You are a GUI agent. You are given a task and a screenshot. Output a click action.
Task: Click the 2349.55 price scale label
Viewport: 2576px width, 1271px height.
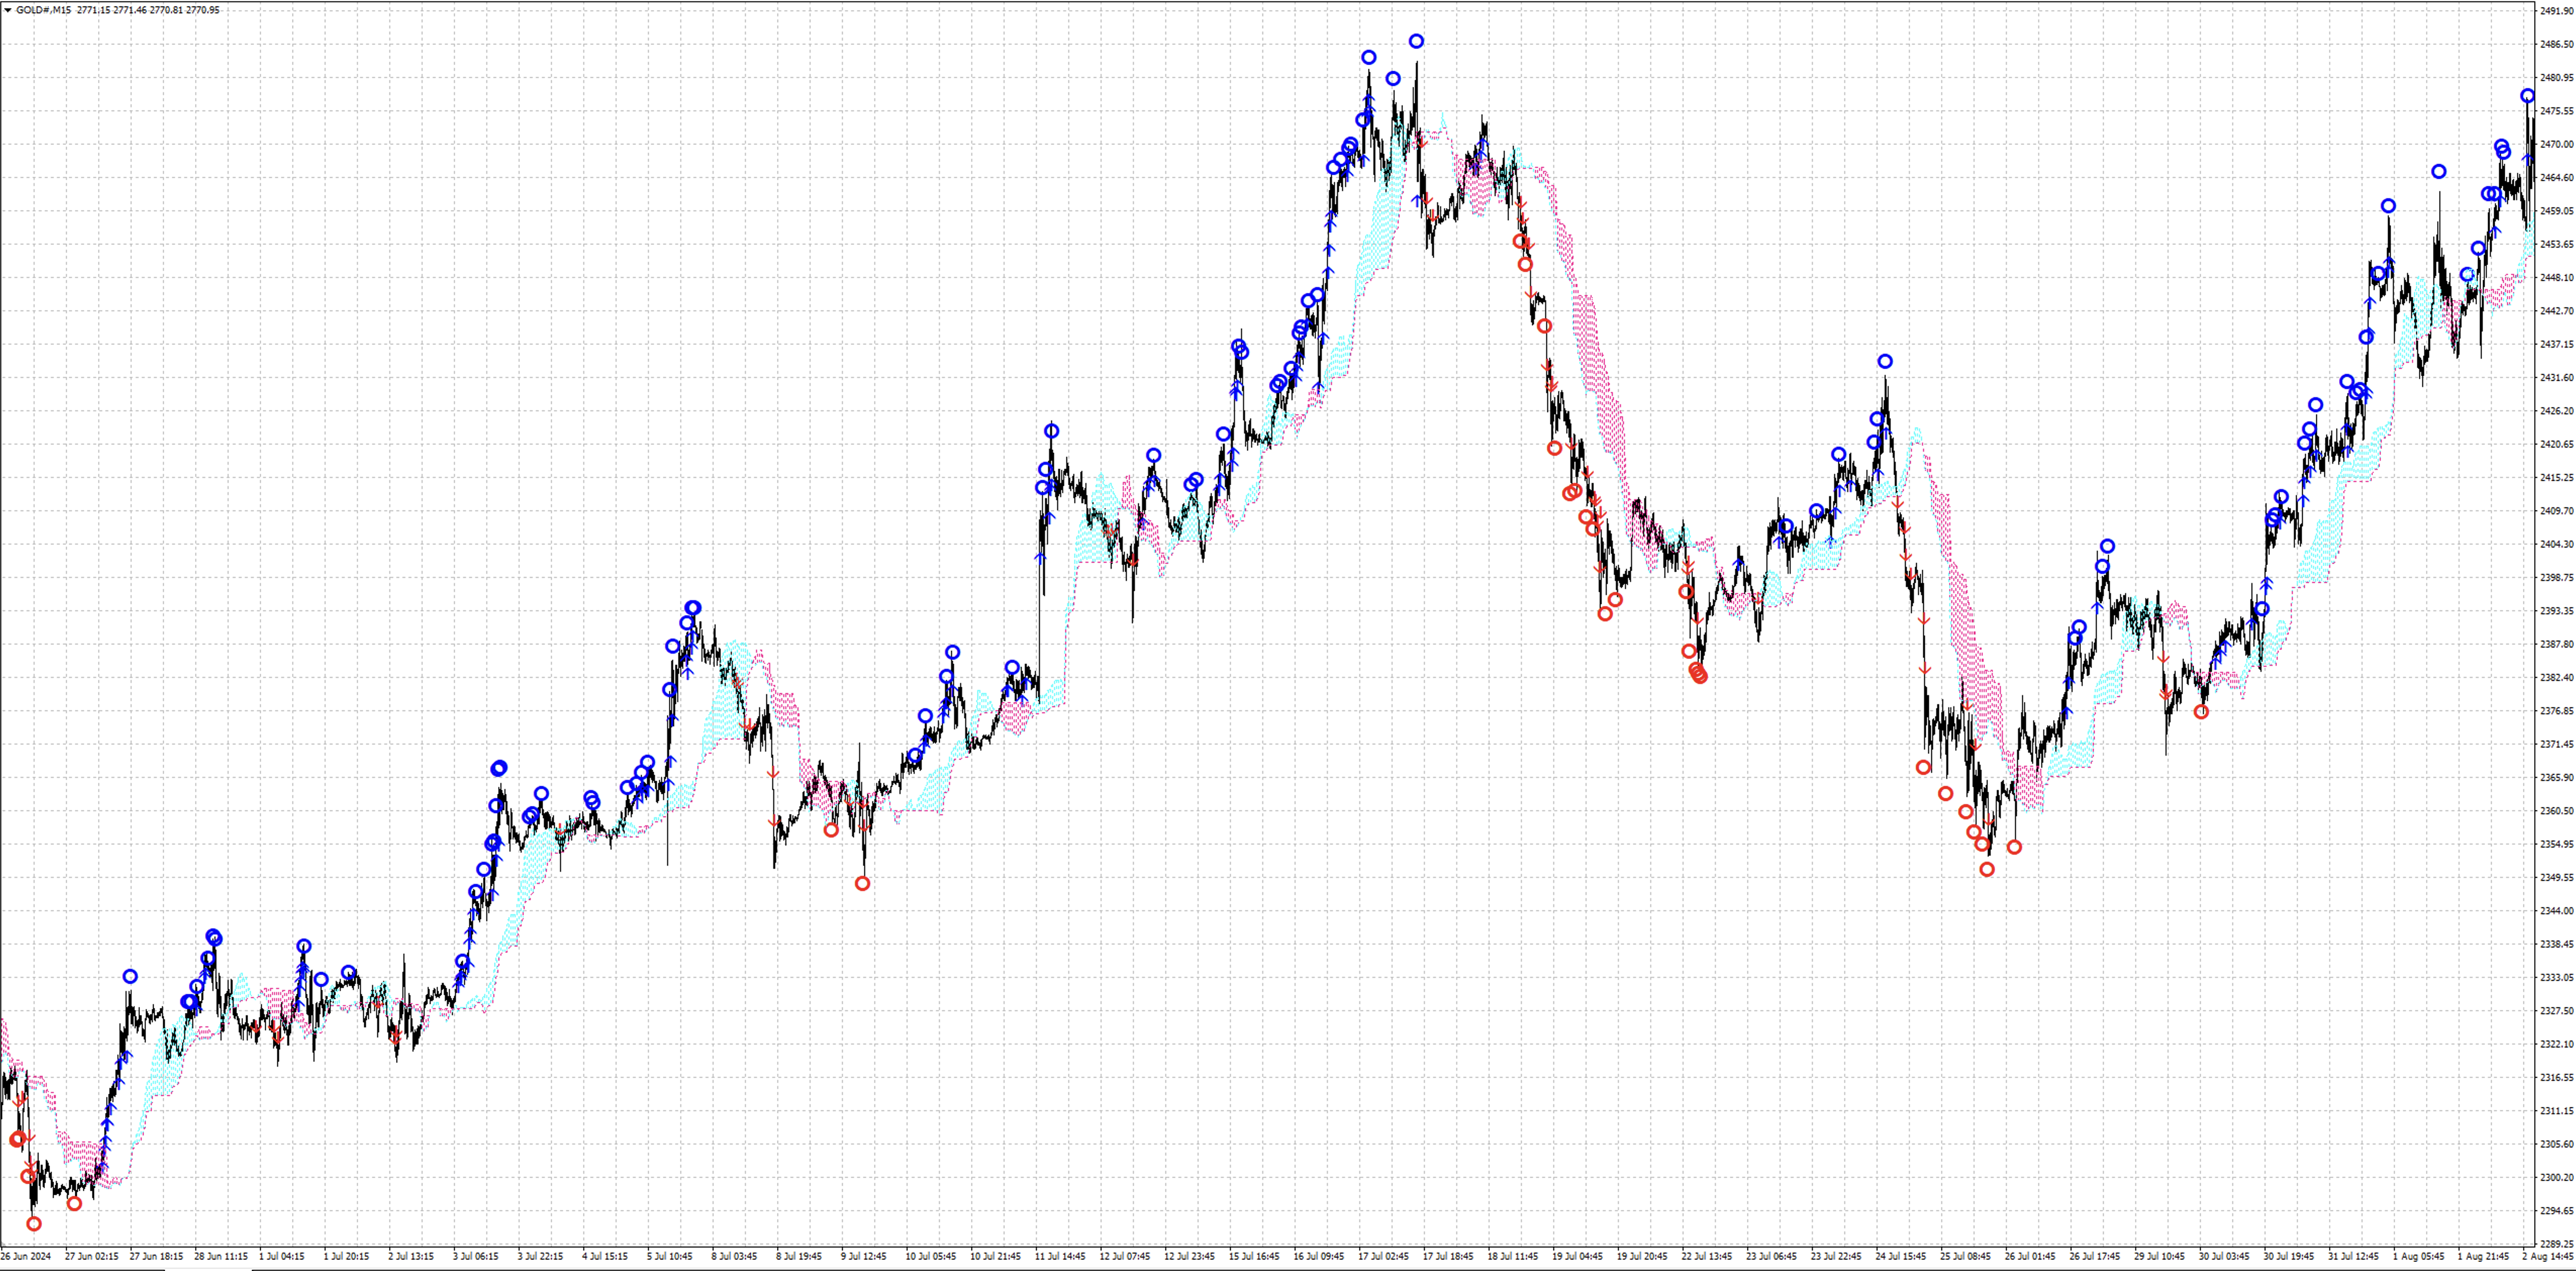point(2557,877)
